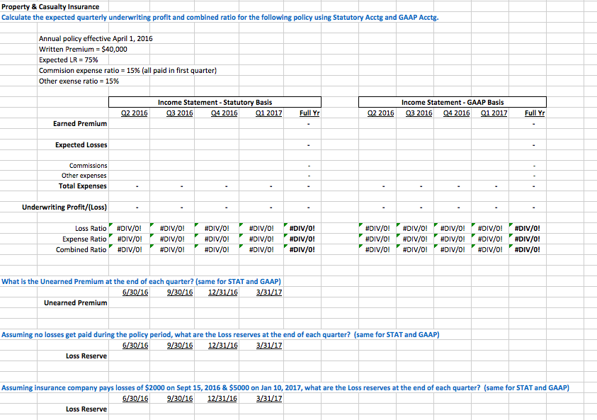Click the 'What is the Unearned Premium' question text

point(141,282)
